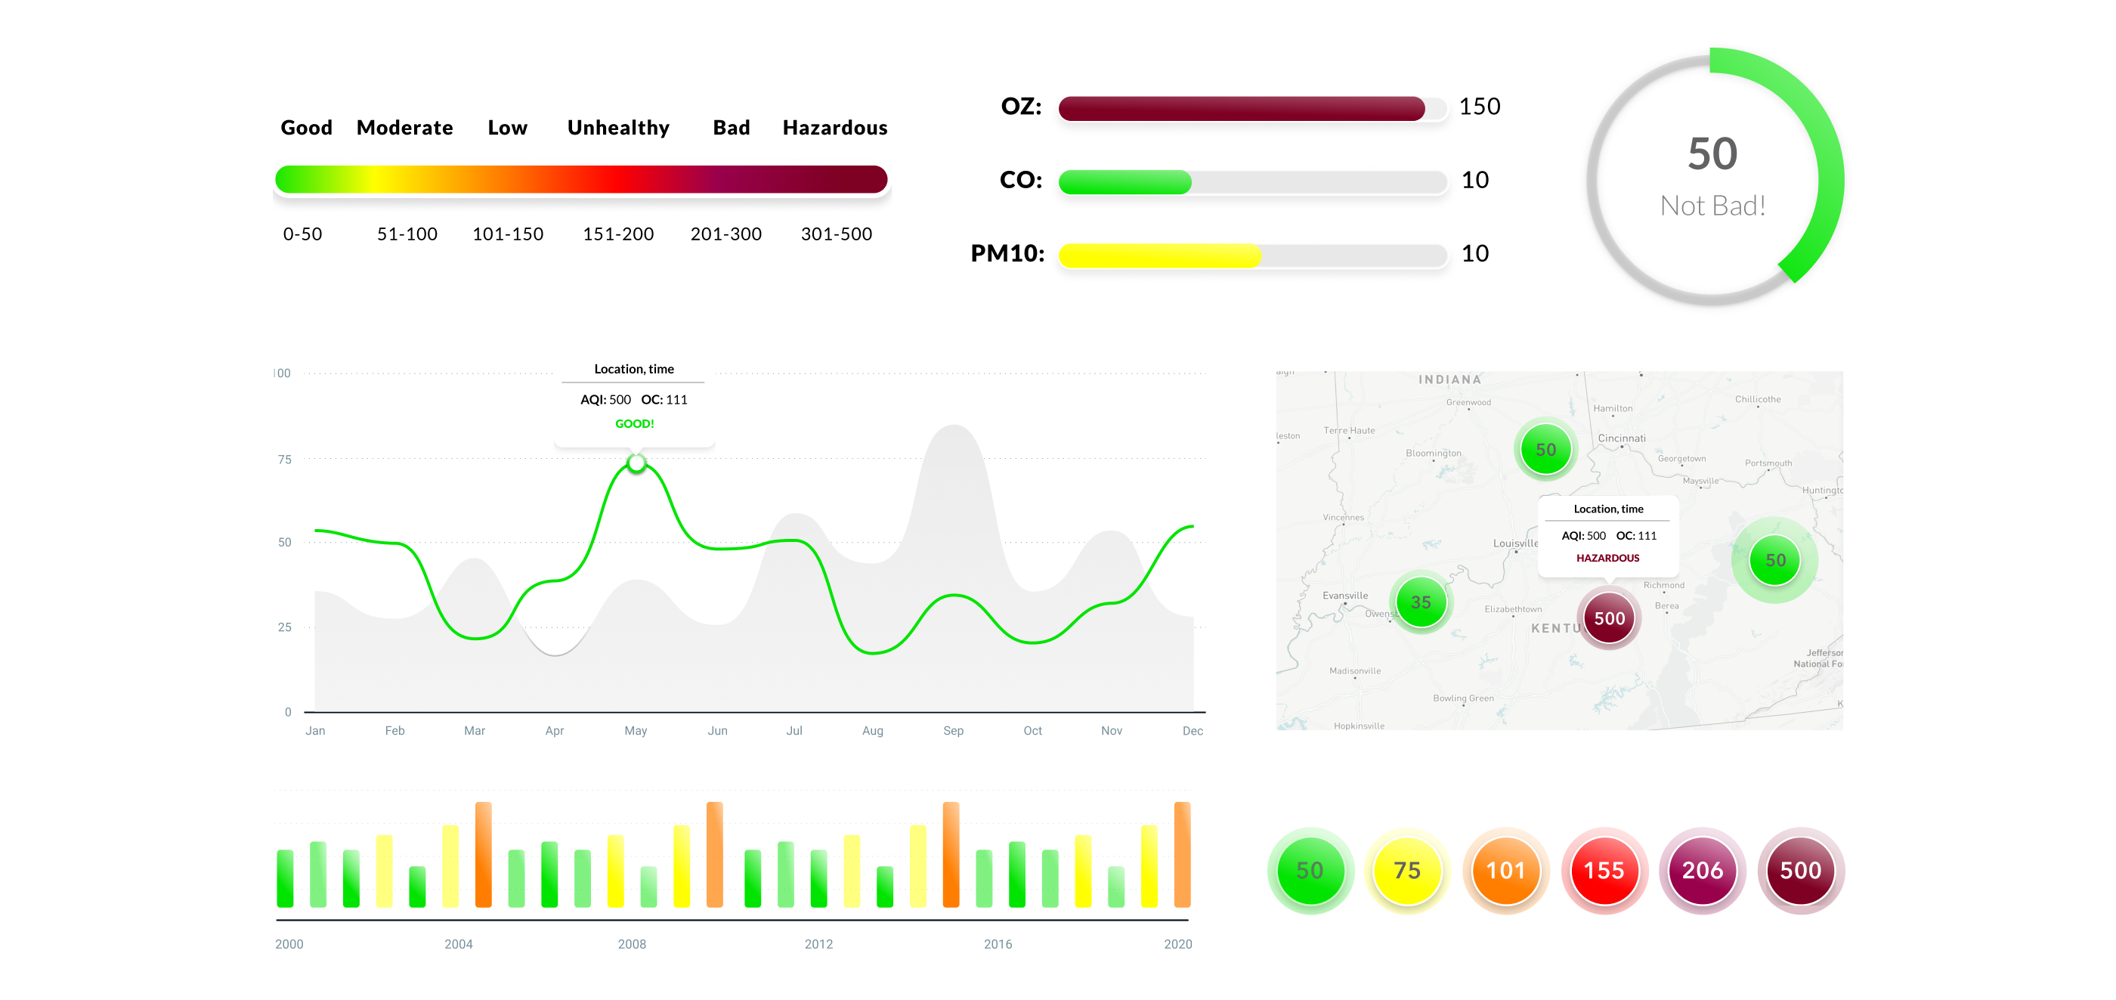Click the 50 marker east of Richmond
This screenshot has height=1000, width=2116.
pyautogui.click(x=1774, y=560)
